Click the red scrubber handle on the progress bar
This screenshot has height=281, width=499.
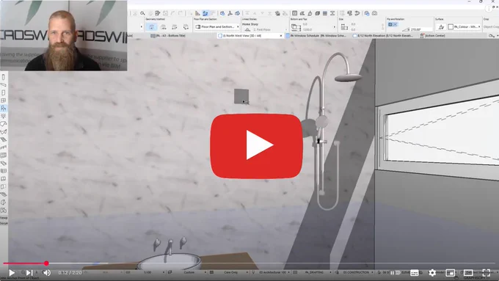[x=46, y=263]
